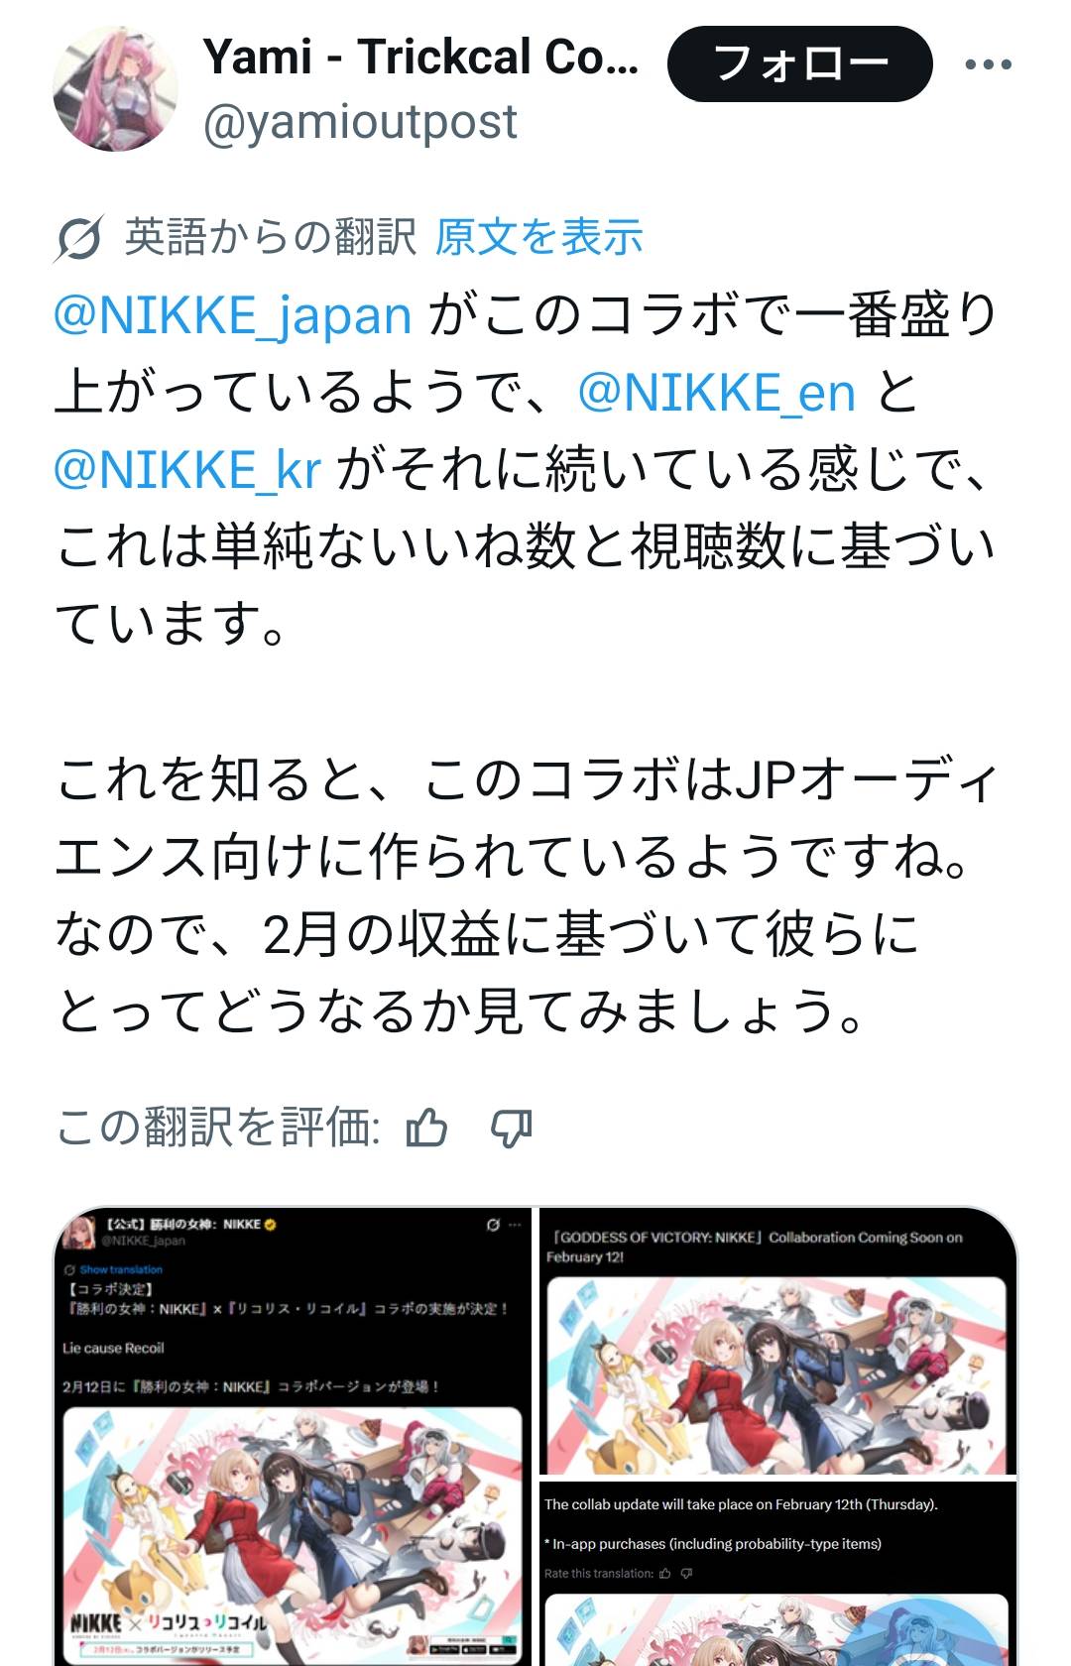
Task: Open the @NIKKE_kr mention link
Action: coord(187,469)
